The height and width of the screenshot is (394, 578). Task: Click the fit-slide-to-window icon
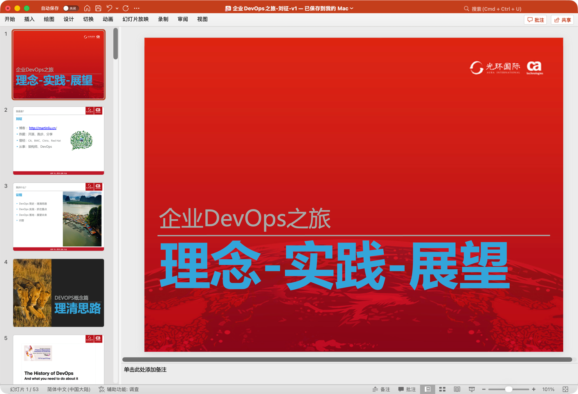566,389
